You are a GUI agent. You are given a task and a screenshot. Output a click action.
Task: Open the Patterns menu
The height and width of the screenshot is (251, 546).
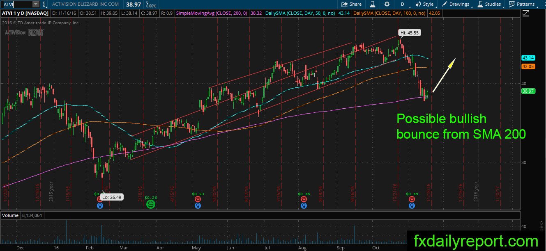click(x=522, y=4)
